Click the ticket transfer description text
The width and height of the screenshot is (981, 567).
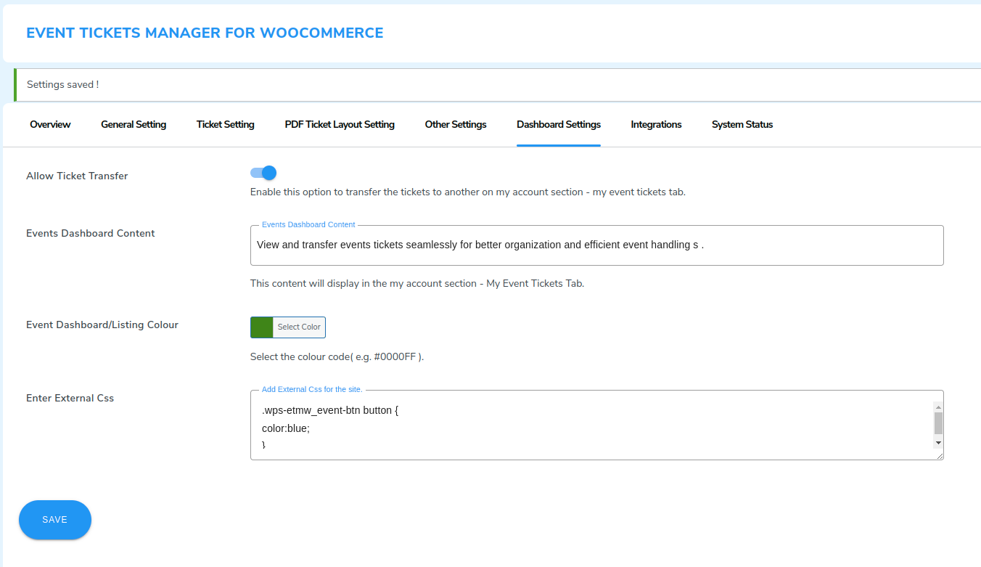coord(468,192)
